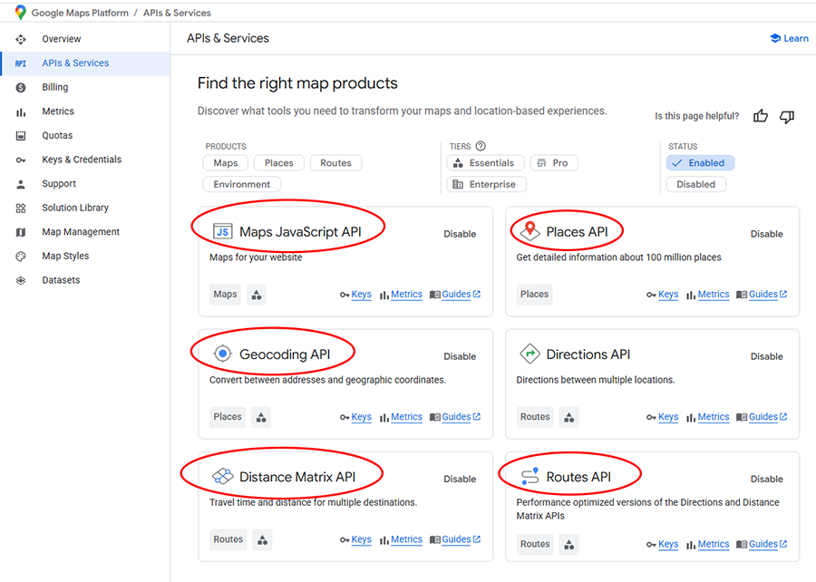Toggle the Disabled status filter
816x582 pixels.
[x=695, y=184]
